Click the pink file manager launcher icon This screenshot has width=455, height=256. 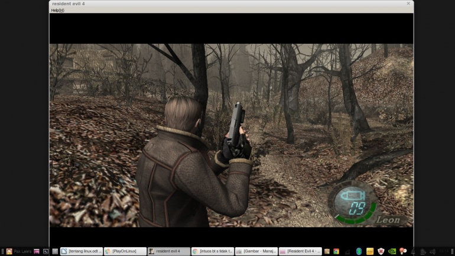[x=37, y=251]
